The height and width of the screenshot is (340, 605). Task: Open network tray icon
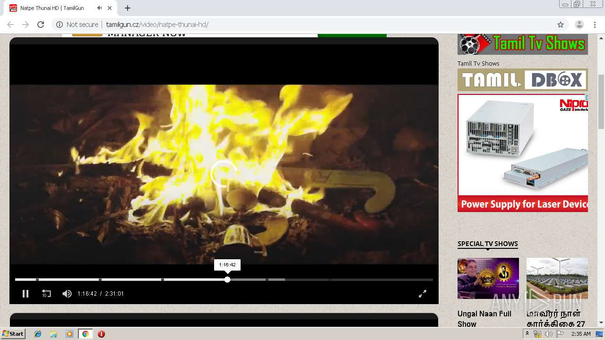[537, 334]
